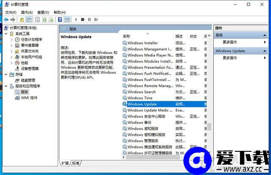Collapse the 系统工具 tree node
271x175 pixels.
tap(6, 34)
